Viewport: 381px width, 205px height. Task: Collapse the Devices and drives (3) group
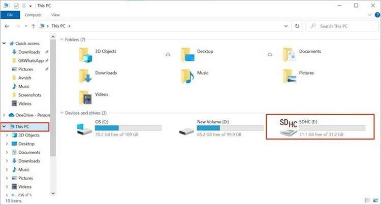61,113
